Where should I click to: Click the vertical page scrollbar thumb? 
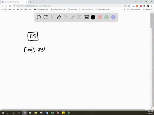[151, 21]
